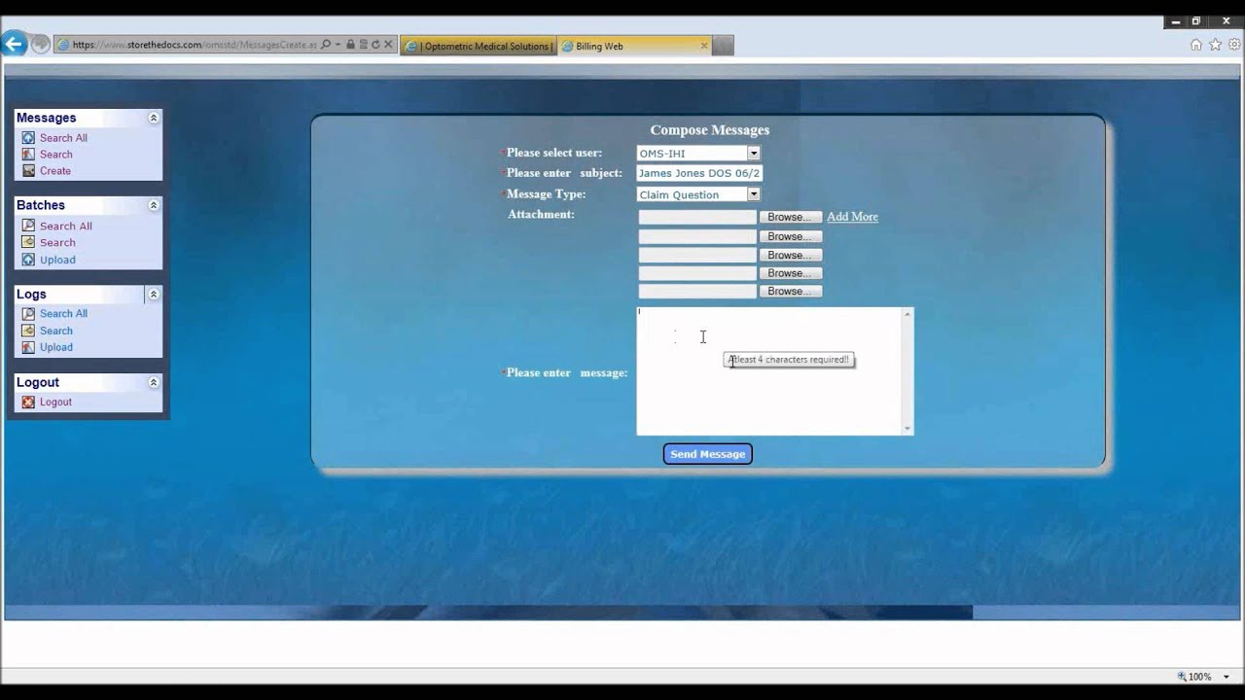Collapse the Batches panel
This screenshot has width=1245, height=700.
pyautogui.click(x=153, y=205)
